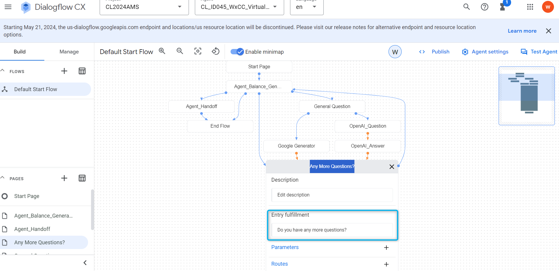
Task: Open the Agent CL_ID045_WxCC_Virtual dropdown
Action: 239,7
